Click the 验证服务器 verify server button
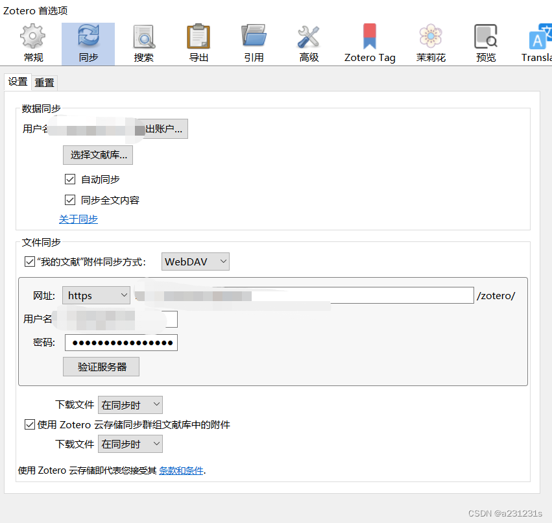Screen dimensions: 552x523 coord(101,367)
